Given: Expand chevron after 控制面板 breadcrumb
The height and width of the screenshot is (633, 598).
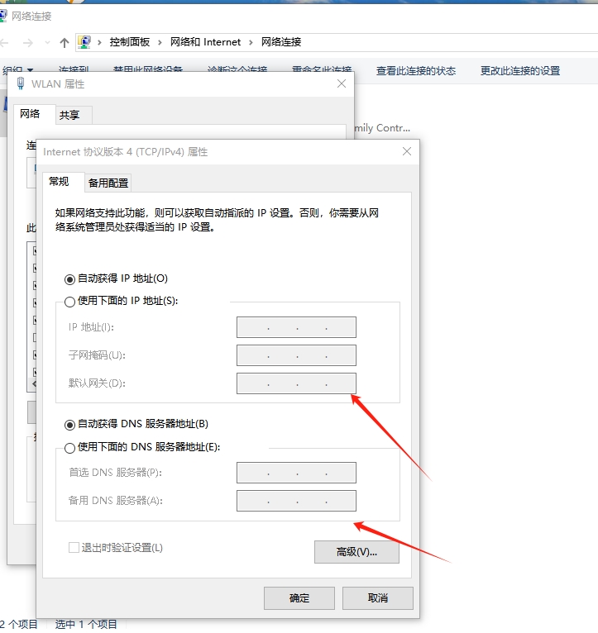Looking at the screenshot, I should pos(160,42).
